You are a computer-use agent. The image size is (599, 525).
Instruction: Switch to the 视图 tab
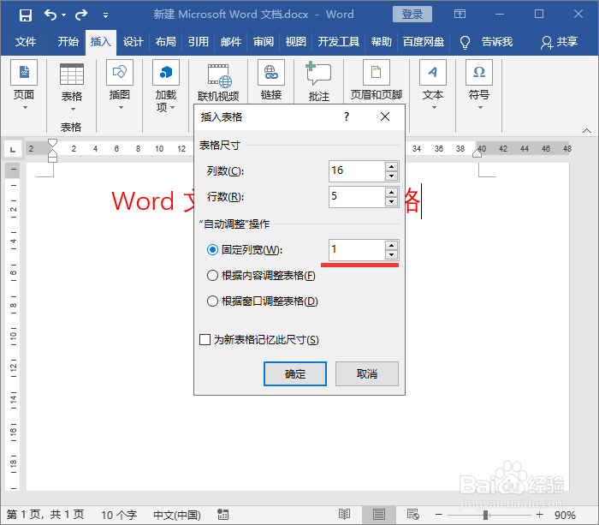click(296, 42)
